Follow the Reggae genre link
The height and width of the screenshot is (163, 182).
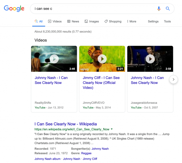pos(86,153)
